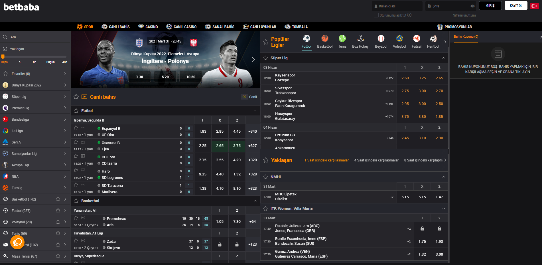Open +340 more markets for Espanyol B
The height and width of the screenshot is (265, 542).
(x=252, y=132)
